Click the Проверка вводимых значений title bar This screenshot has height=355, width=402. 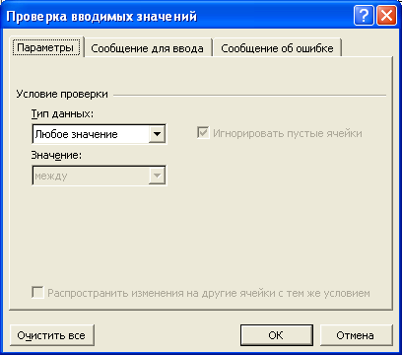pyautogui.click(x=177, y=16)
